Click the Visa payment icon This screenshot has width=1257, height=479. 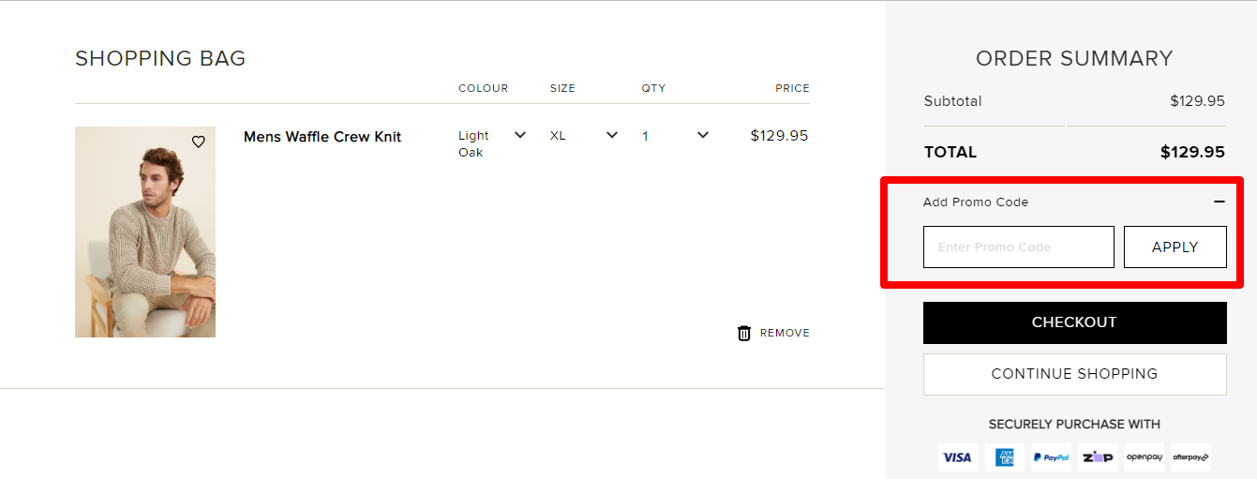click(957, 457)
